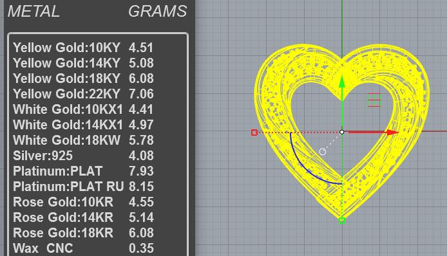Click the small white circle gumball handle

323,152
